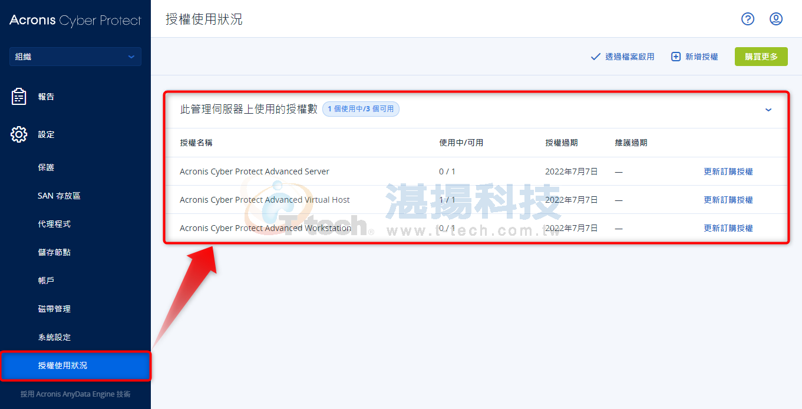Select 授權使用狀況 in the sidebar
This screenshot has width=802, height=409.
(75, 365)
